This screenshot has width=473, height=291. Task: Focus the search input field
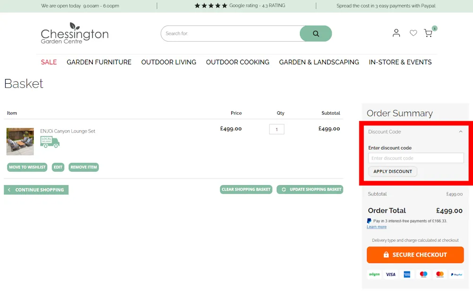coord(230,34)
